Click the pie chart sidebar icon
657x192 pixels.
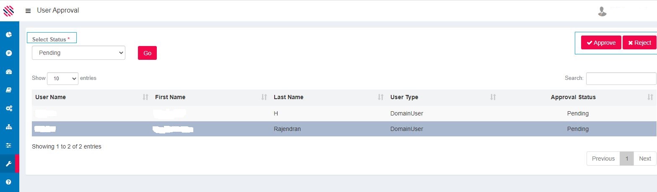click(9, 34)
